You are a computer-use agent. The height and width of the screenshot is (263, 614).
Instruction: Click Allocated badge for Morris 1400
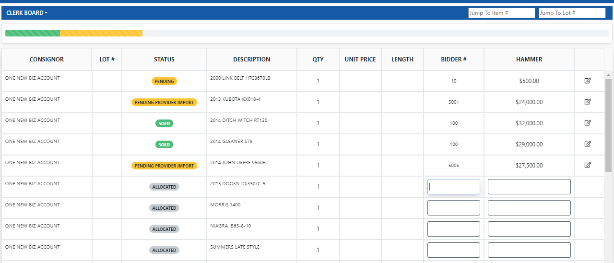(164, 208)
